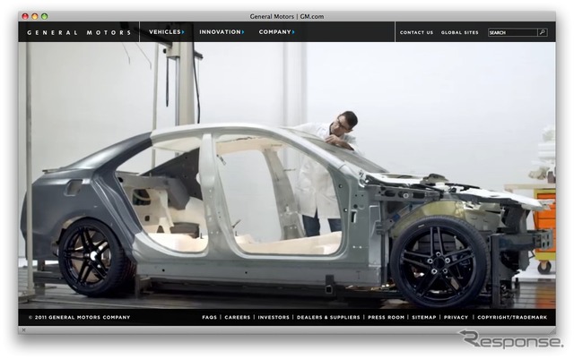Viewport: 574px width, 359px height.
Task: Open the FAQs footer link
Action: pos(209,317)
